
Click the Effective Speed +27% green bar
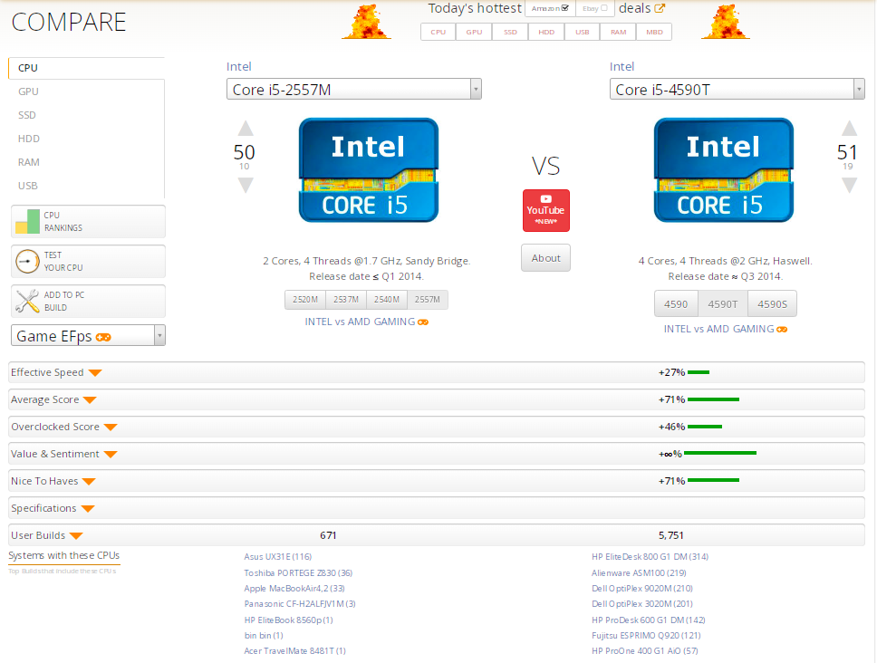click(699, 372)
